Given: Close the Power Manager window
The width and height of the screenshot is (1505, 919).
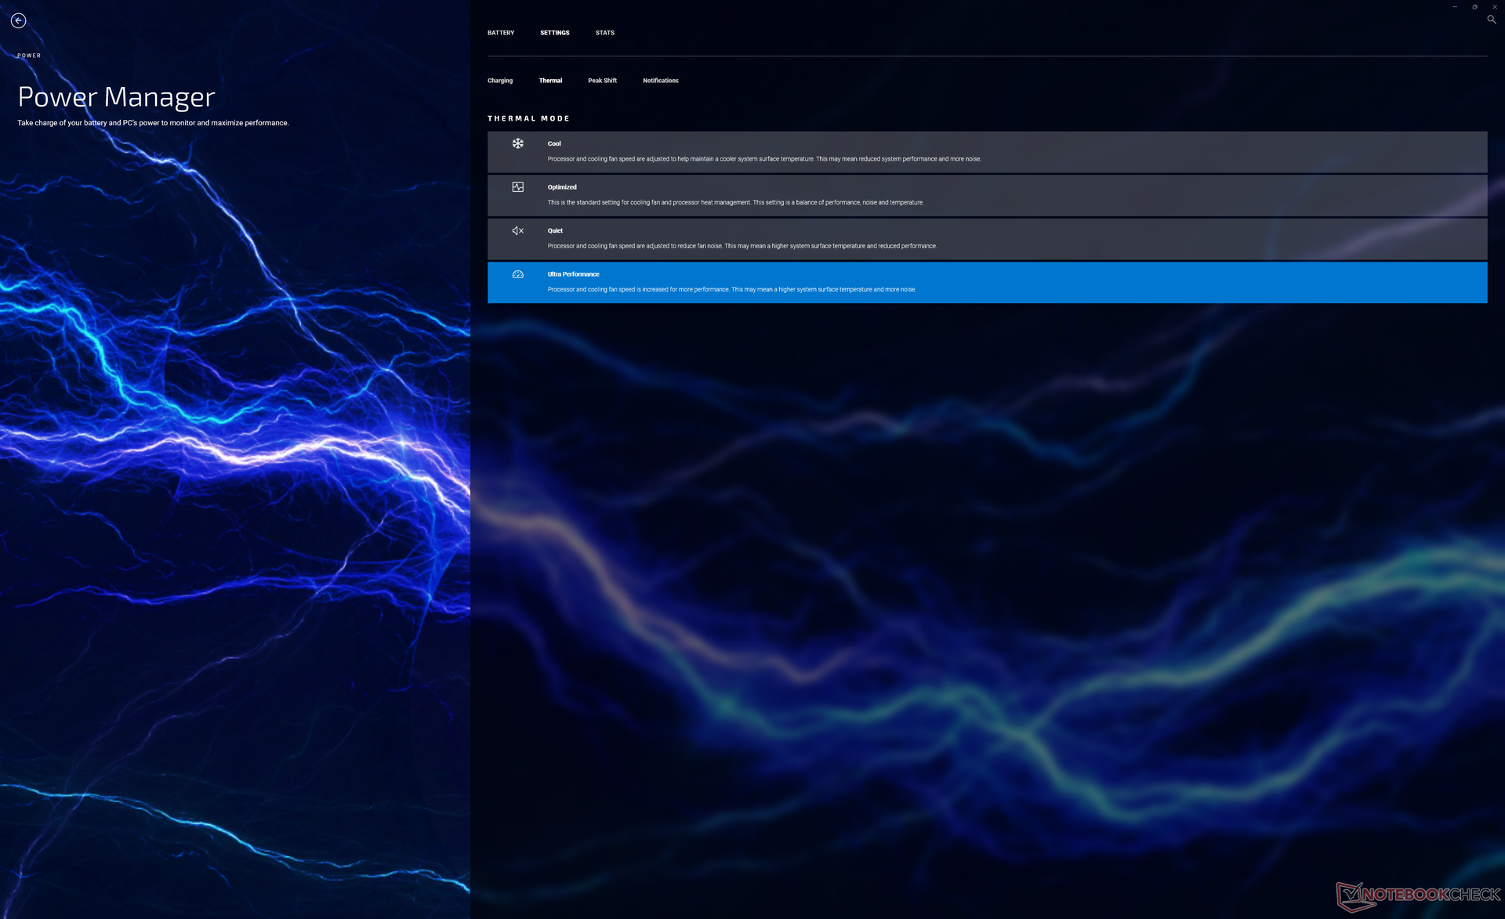Looking at the screenshot, I should (1494, 7).
